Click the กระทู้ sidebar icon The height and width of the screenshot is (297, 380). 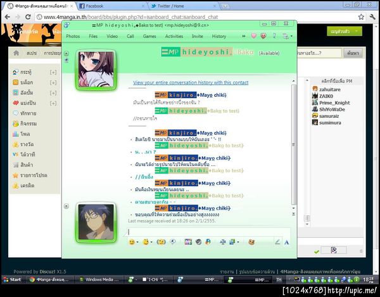click(15, 72)
